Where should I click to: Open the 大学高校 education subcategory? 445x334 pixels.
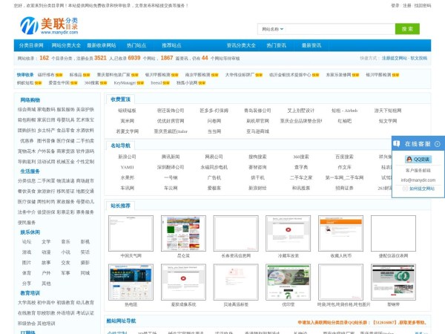coord(27,303)
